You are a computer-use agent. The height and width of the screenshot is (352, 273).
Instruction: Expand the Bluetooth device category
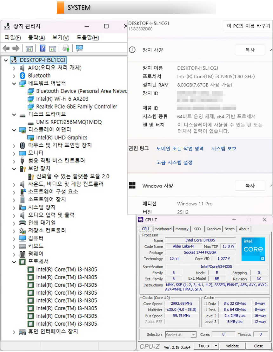point(14,76)
